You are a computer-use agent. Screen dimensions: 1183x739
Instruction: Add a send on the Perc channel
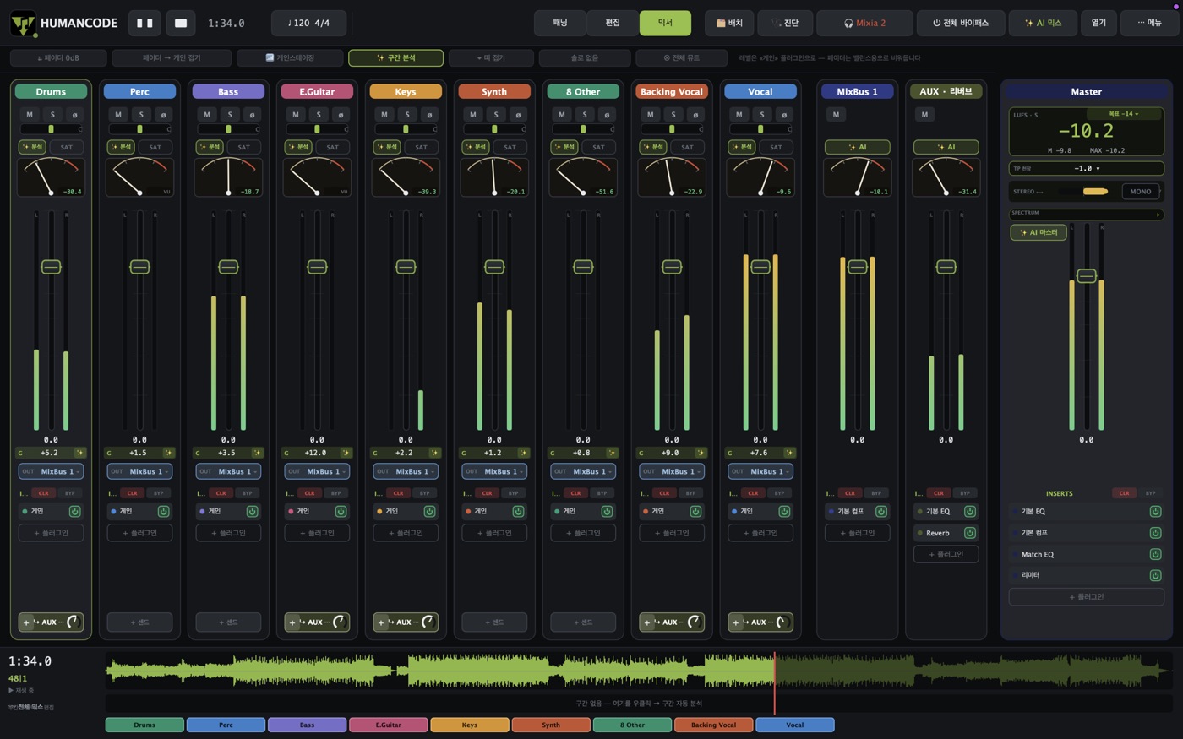pyautogui.click(x=139, y=622)
